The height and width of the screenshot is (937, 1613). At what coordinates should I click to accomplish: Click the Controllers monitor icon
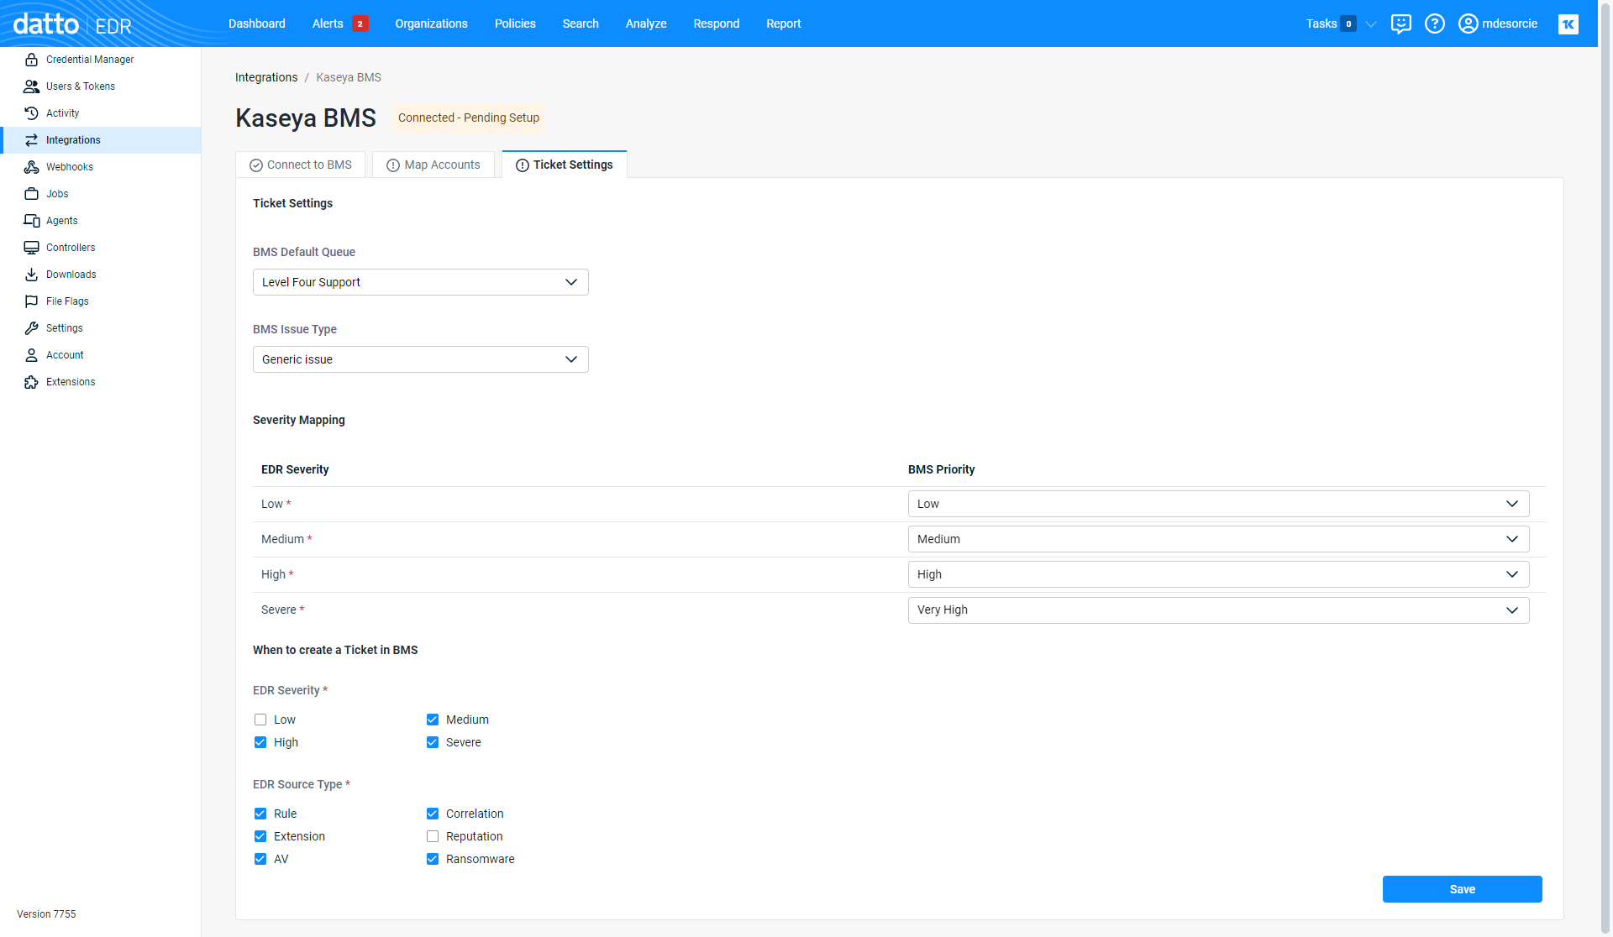click(31, 248)
